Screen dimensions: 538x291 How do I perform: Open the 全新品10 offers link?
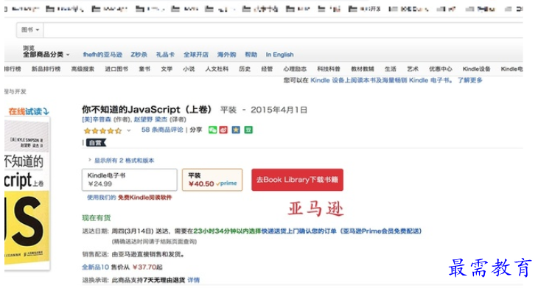[x=95, y=267]
